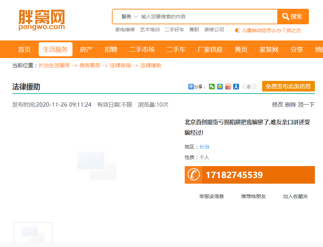Share post on Sina Weibo icon
The width and height of the screenshot is (323, 247).
pos(228,87)
